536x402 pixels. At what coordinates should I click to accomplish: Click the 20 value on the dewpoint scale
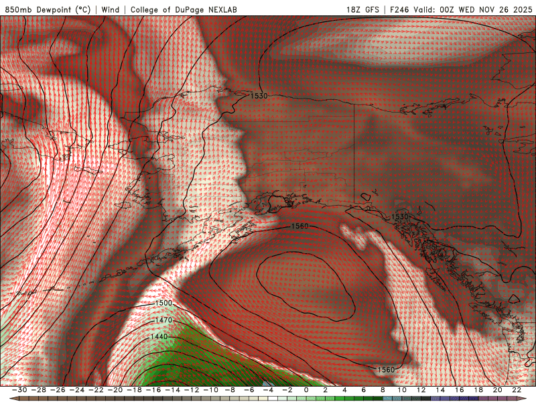pos(497,390)
